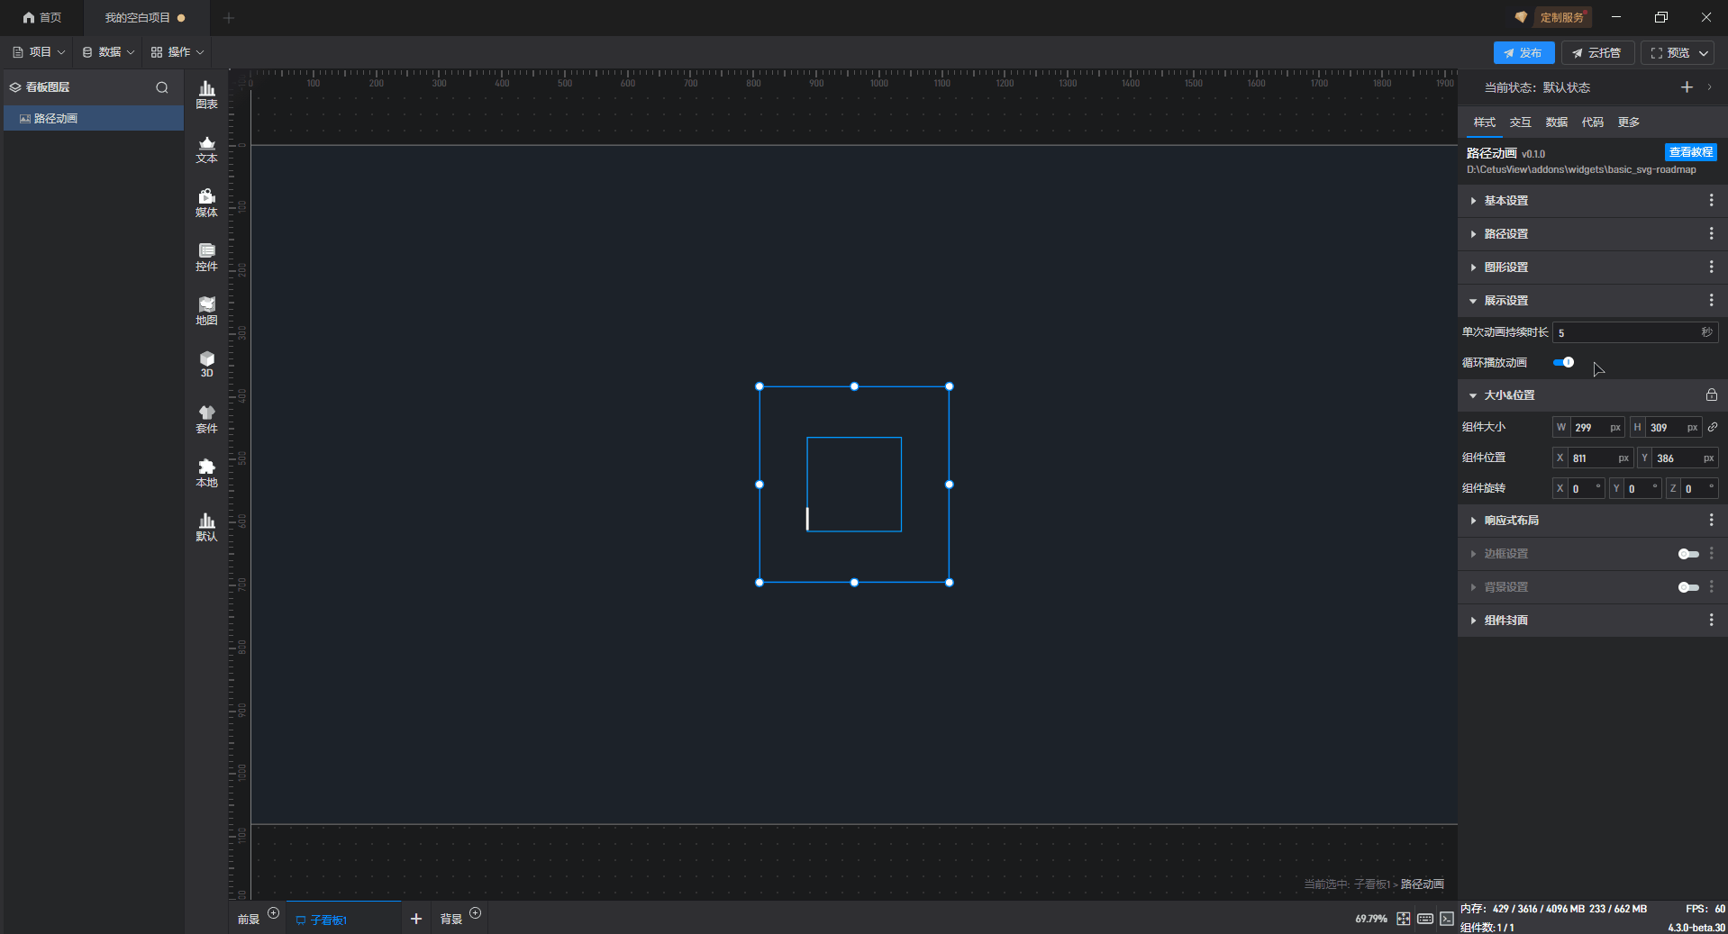This screenshot has height=934, width=1728.
Task: Open the 地图 map component category
Action: pyautogui.click(x=206, y=311)
